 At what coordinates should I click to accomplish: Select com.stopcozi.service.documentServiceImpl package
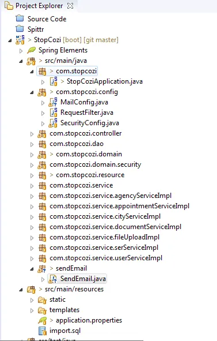coord(115,227)
